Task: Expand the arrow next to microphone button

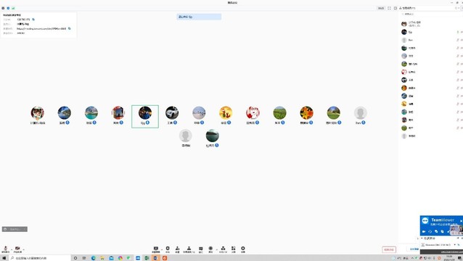Action: pos(12,249)
